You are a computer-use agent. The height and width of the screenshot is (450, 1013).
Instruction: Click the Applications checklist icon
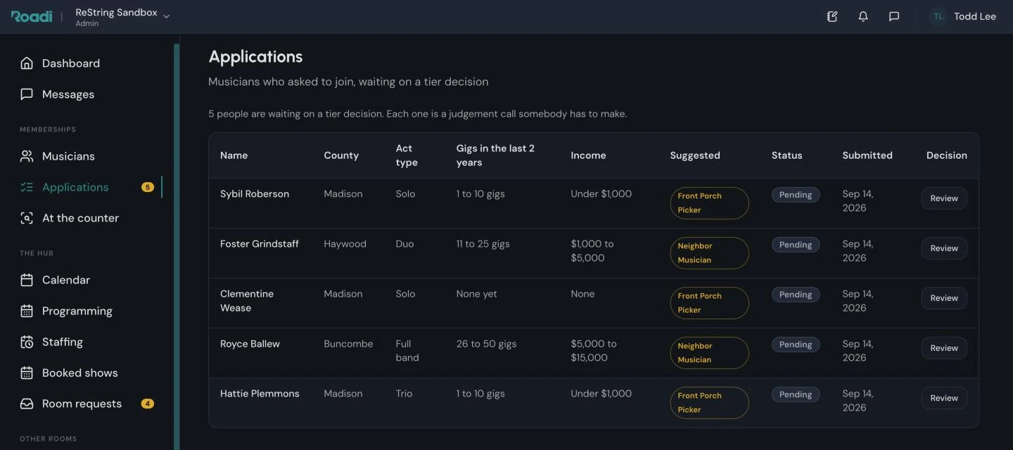[x=27, y=187]
